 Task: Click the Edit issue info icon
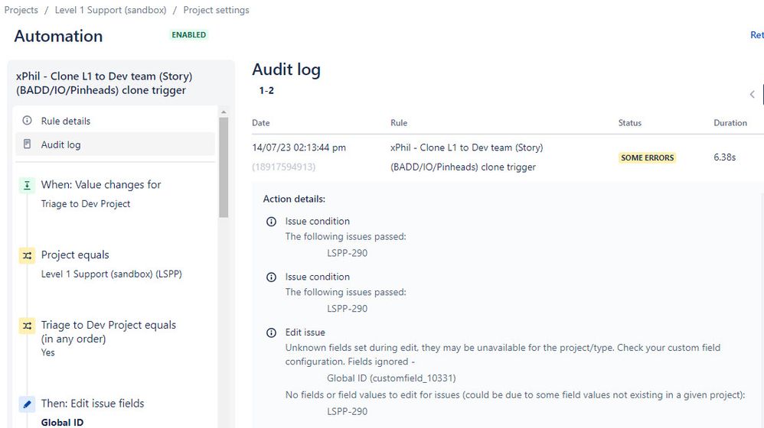272,332
